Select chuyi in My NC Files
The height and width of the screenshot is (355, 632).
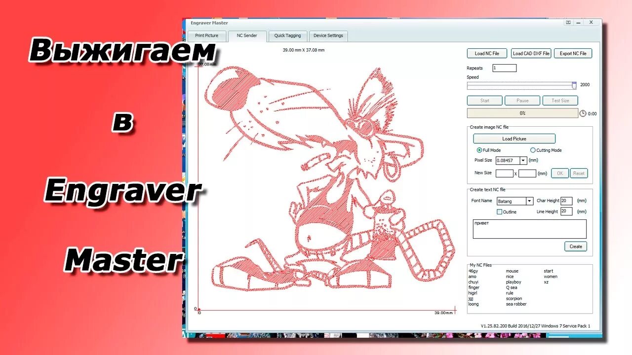474,282
